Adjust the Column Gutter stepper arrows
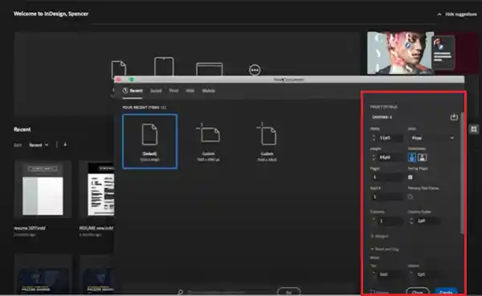Viewport: 482px width, 296px height. [411, 221]
